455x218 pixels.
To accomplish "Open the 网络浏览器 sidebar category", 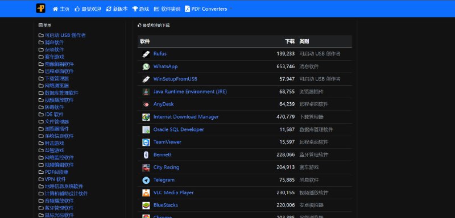I will coord(57,86).
